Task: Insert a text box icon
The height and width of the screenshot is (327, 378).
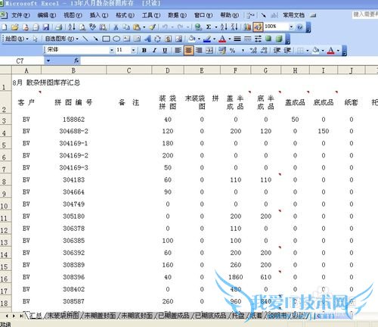Action: click(x=127, y=39)
